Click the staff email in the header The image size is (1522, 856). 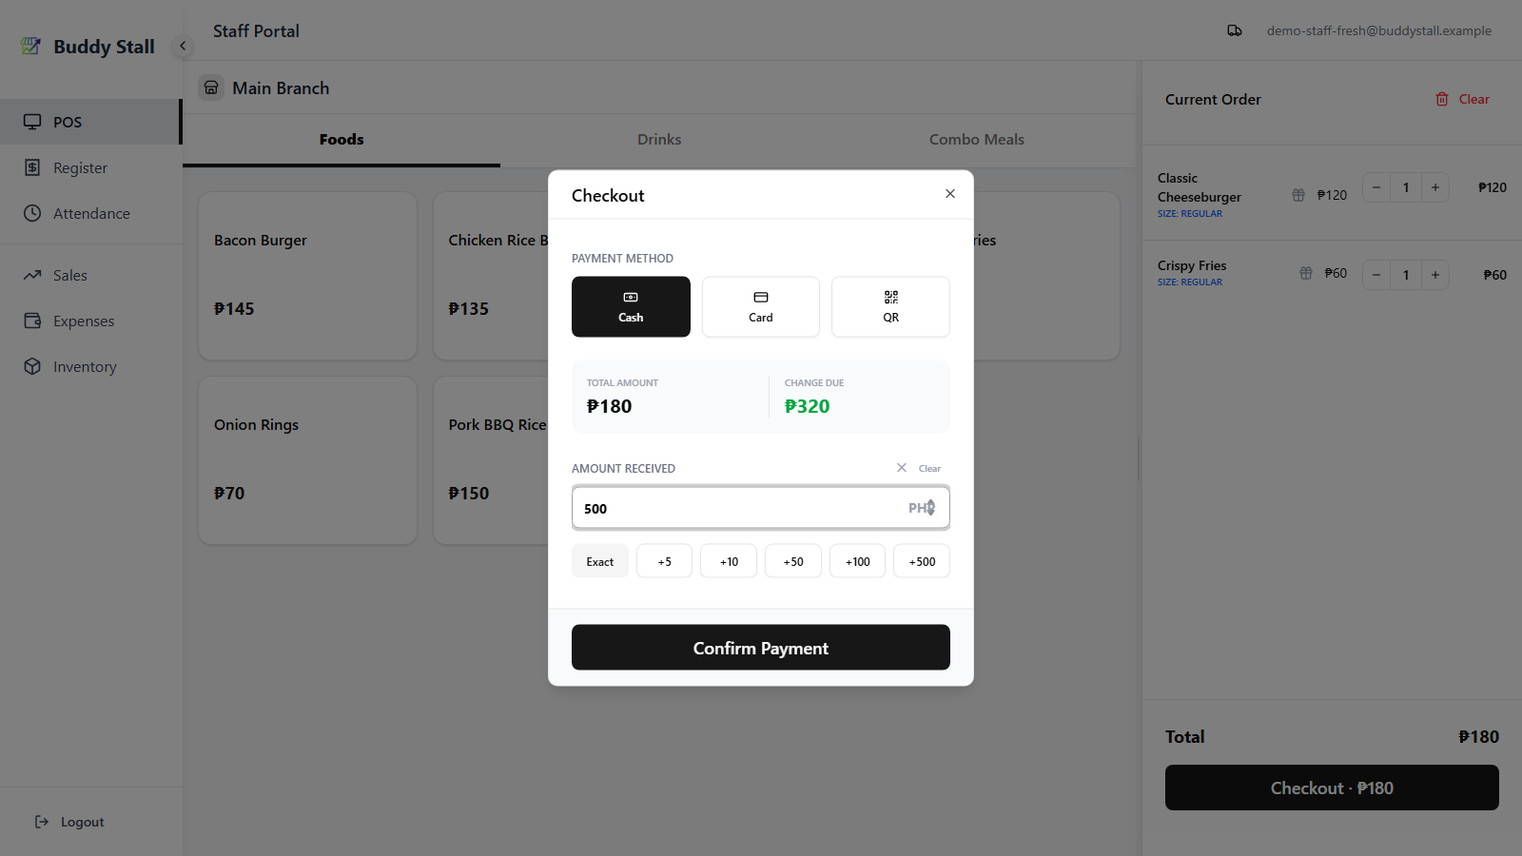(1378, 30)
